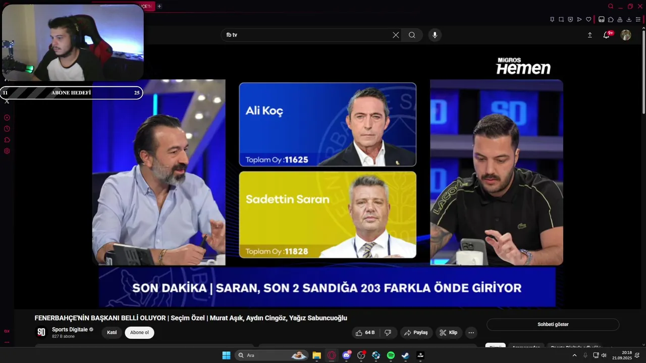646x363 pixels.
Task: Open the YouTube account avatar menu
Action: click(x=626, y=35)
